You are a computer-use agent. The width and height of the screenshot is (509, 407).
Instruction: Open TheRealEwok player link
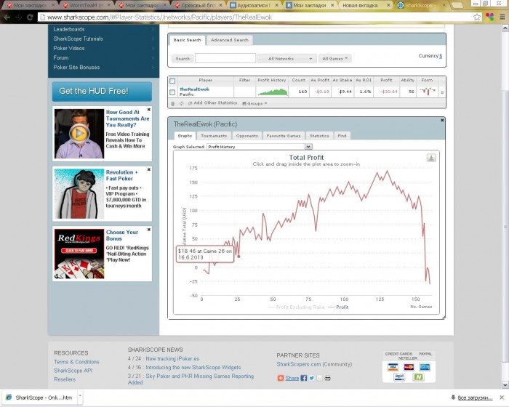pos(194,89)
